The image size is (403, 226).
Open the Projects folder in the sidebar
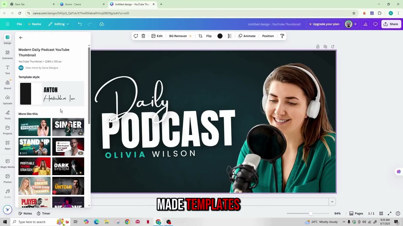pos(8,130)
